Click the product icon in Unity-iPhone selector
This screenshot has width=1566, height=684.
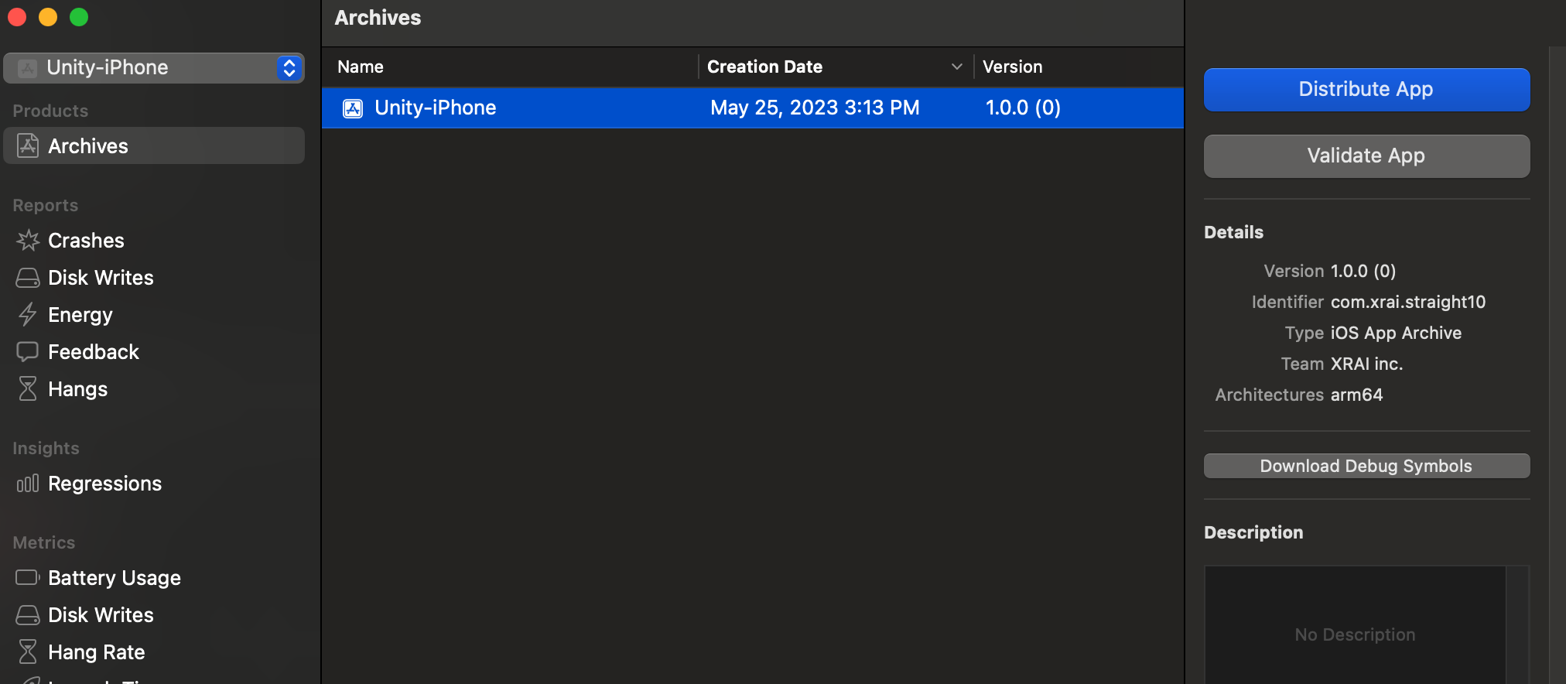pyautogui.click(x=28, y=68)
